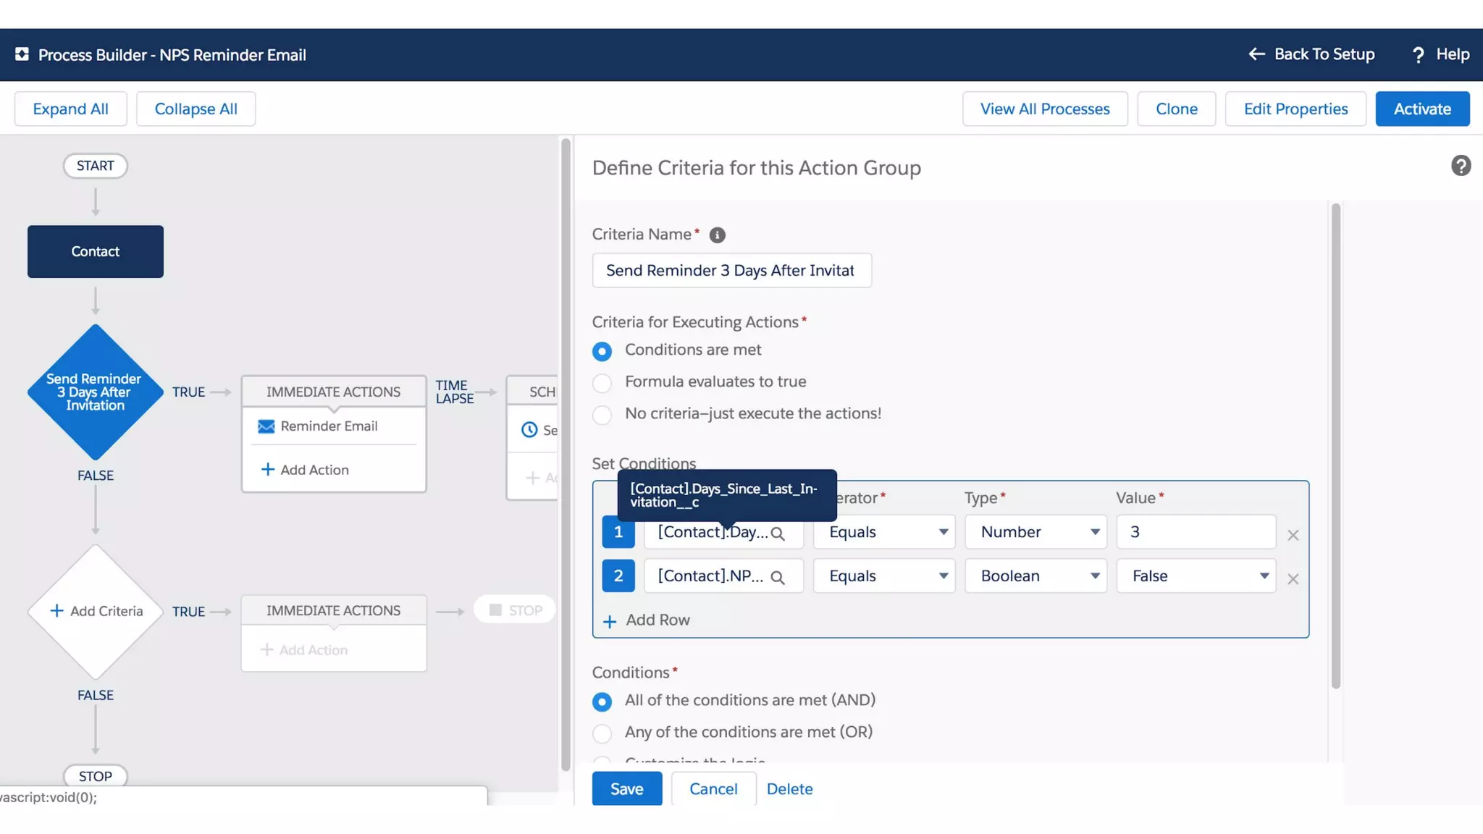The height and width of the screenshot is (834, 1483).
Task: Click the STOP node at bottom of flow
Action: [x=96, y=775]
